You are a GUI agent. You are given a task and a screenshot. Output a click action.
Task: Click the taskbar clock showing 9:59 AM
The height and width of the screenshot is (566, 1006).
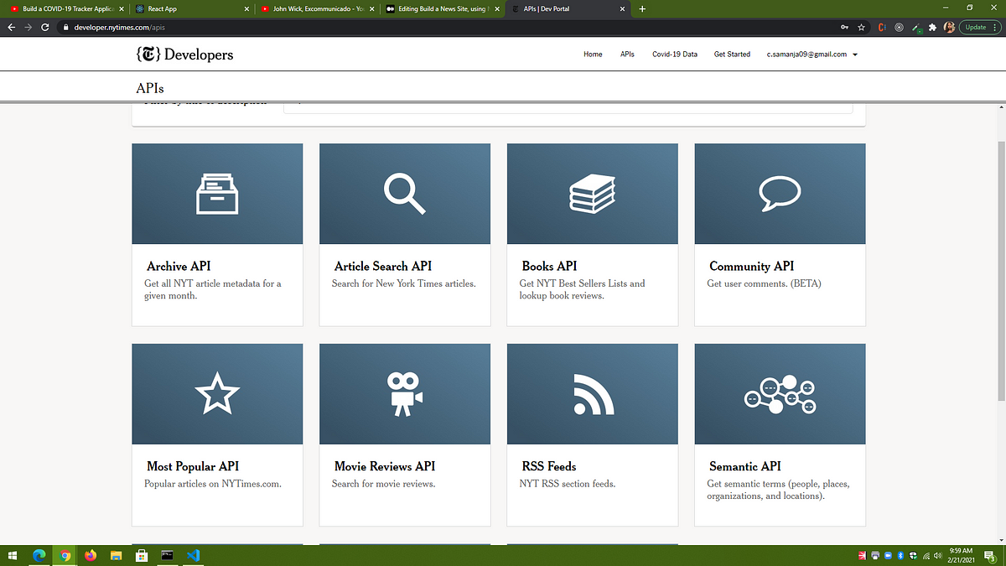pos(961,555)
